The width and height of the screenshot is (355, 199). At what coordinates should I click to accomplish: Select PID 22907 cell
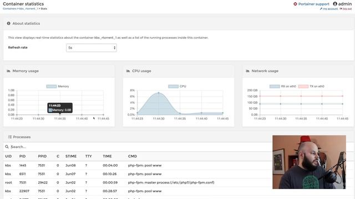(24, 191)
